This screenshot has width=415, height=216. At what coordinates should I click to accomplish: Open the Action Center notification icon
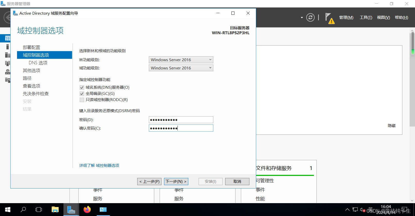(405, 210)
